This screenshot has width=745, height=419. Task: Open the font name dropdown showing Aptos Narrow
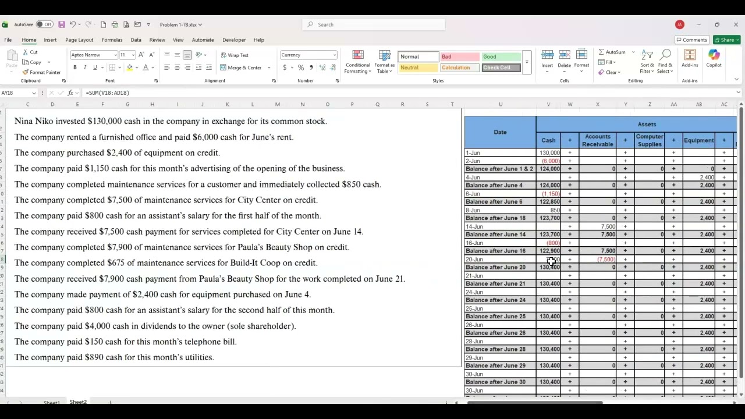115,55
